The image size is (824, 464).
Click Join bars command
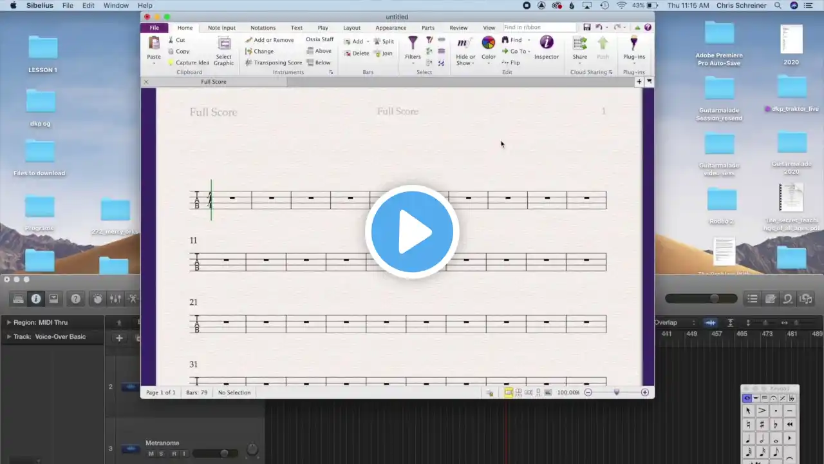pos(383,53)
